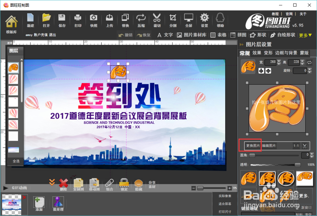Switch to the 蒙版 mask tab
The height and width of the screenshot is (216, 317).
(304, 53)
